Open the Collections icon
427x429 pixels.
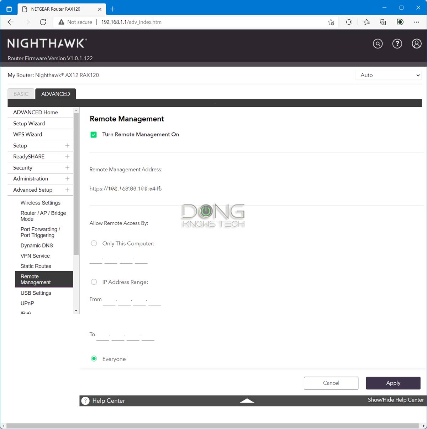pyautogui.click(x=383, y=22)
